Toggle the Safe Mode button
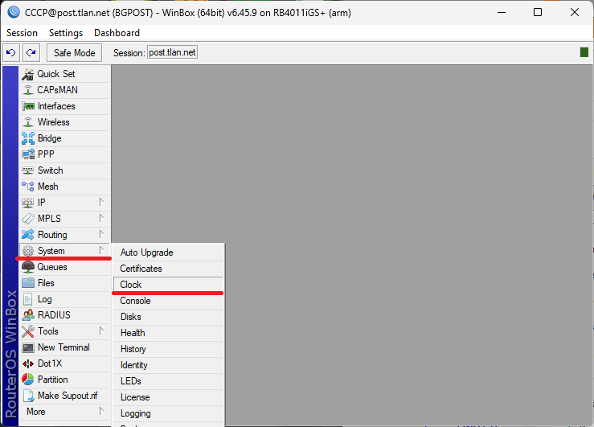Viewport: 594px width, 427px height. [x=74, y=52]
